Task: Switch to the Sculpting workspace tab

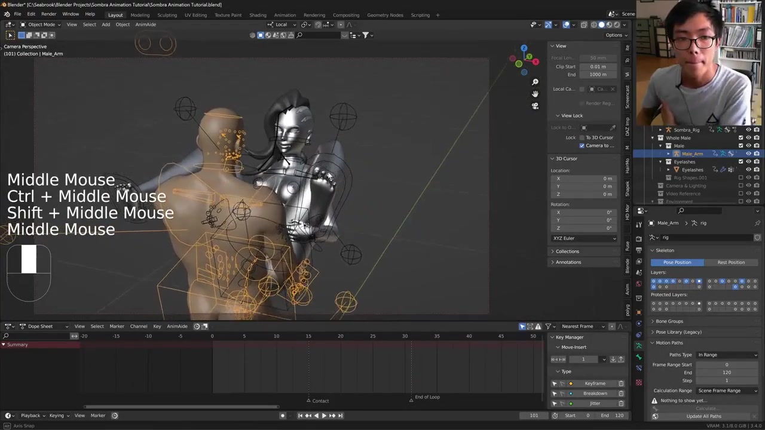Action: 167,15
